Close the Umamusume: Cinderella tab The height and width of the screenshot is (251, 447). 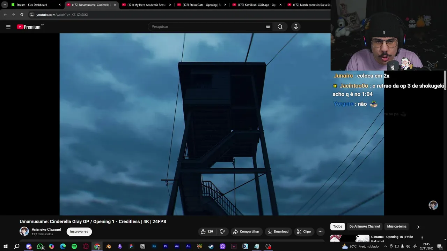tap(115, 5)
